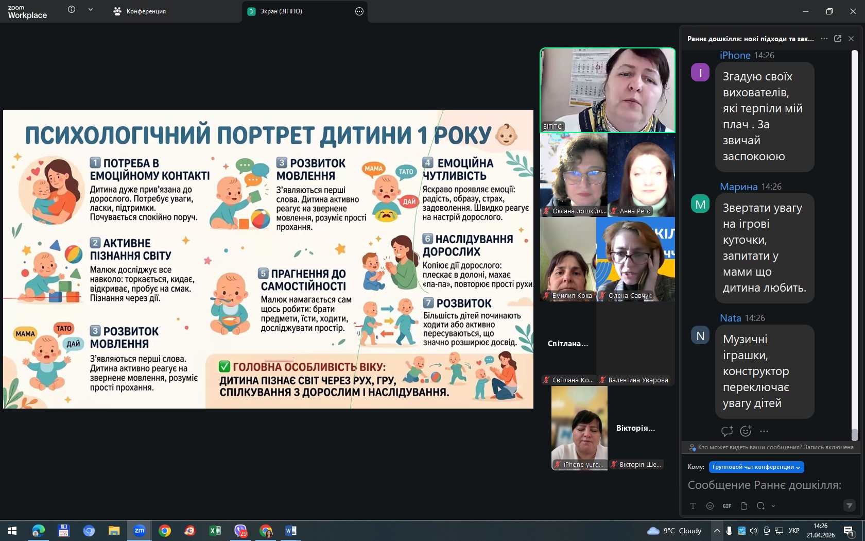Viewport: 865px width, 541px height.
Task: Expand the Zoom Workplace dropdown arrow
Action: [x=91, y=10]
